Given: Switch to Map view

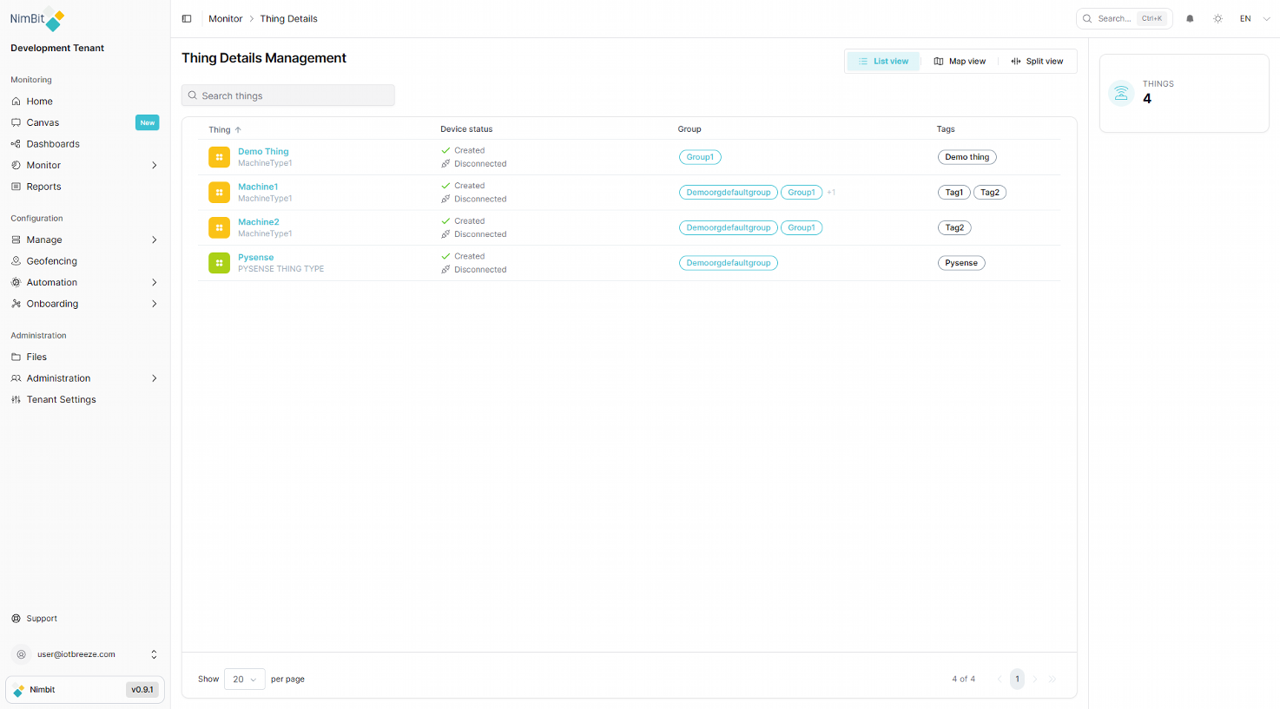Looking at the screenshot, I should click(960, 61).
